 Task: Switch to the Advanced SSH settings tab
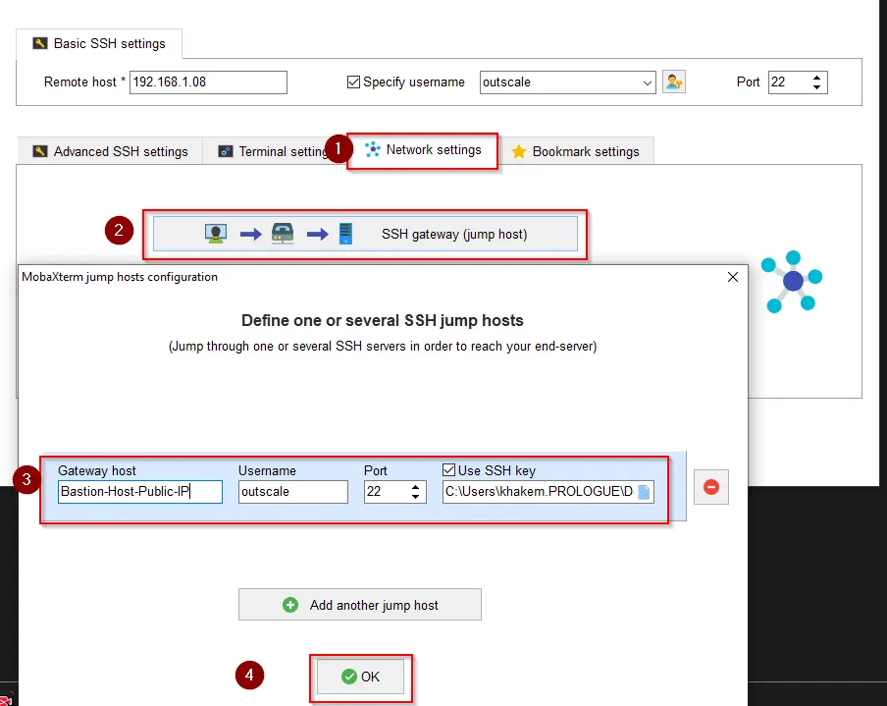109,151
